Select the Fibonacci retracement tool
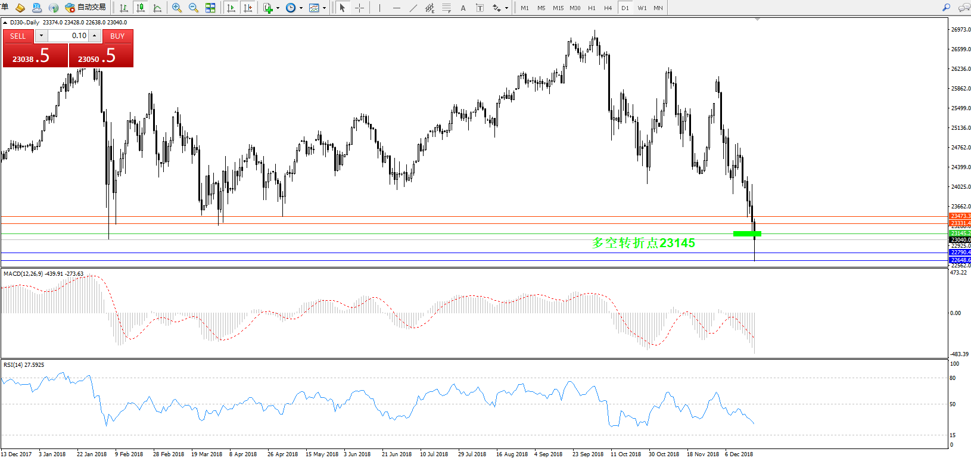The image size is (971, 458). (446, 8)
